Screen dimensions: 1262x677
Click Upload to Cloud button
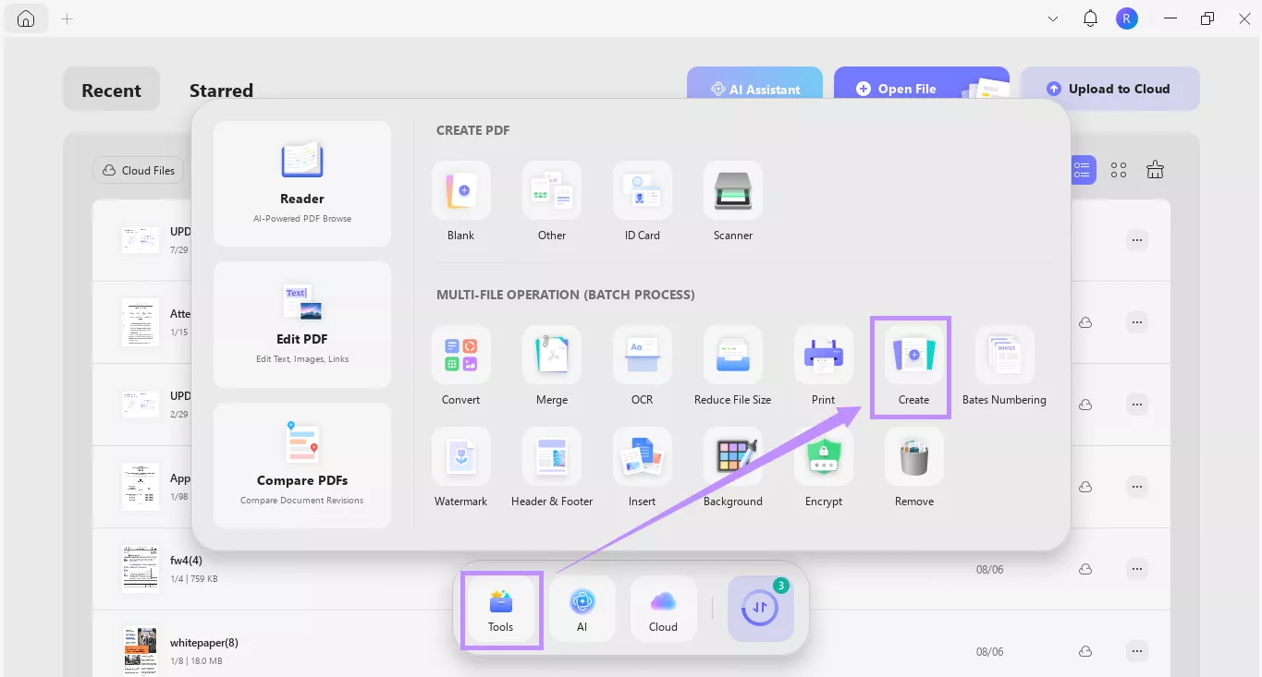tap(1109, 89)
